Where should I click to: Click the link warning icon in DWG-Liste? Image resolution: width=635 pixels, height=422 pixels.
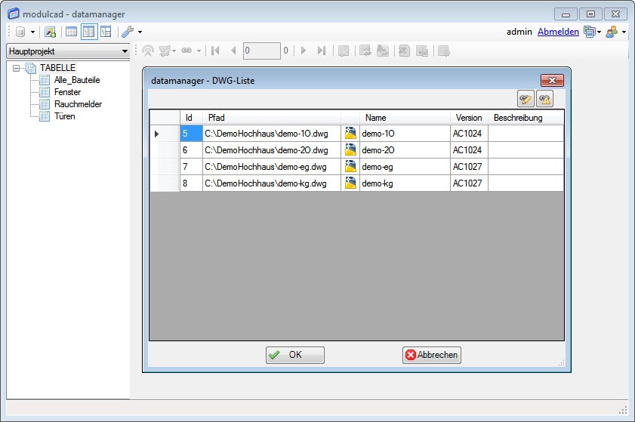pyautogui.click(x=544, y=99)
